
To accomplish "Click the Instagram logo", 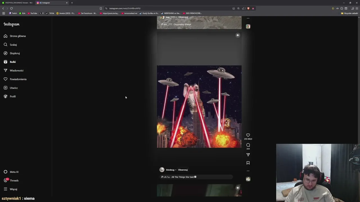I will pos(12,24).
